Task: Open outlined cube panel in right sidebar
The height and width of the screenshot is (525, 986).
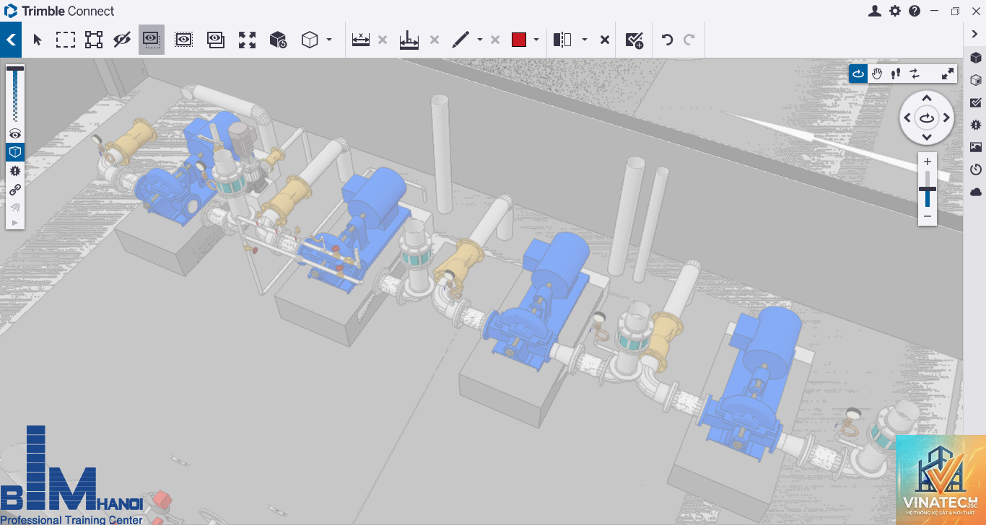Action: 976,80
